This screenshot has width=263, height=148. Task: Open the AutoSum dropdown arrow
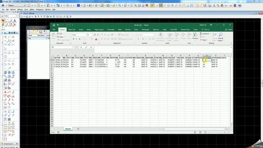tap(211, 34)
